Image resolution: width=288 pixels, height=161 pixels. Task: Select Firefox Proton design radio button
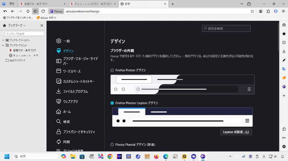pos(112,70)
